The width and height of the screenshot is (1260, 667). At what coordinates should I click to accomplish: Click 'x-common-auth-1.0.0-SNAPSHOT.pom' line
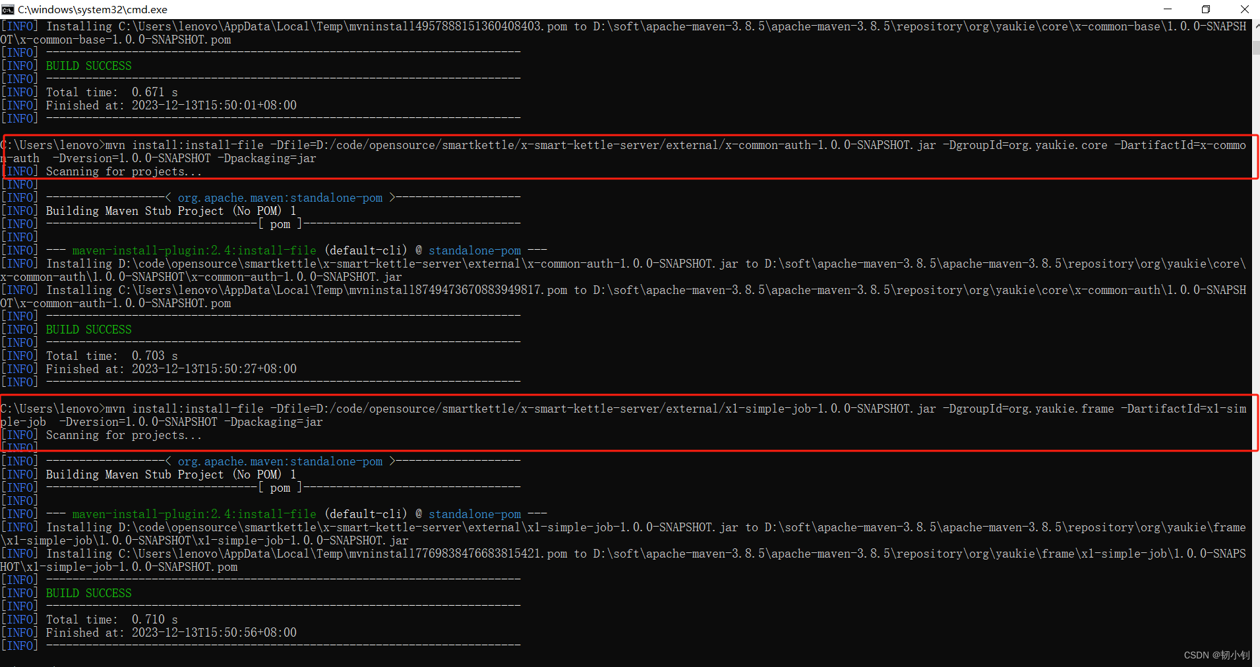coord(115,303)
